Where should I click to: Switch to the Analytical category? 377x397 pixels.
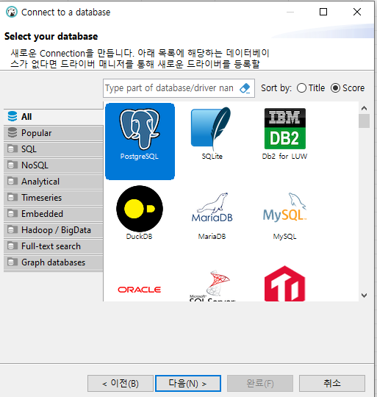click(x=54, y=182)
